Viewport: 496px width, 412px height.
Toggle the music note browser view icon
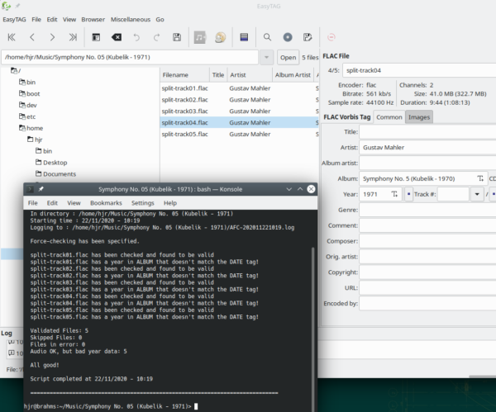pyautogui.click(x=200, y=37)
